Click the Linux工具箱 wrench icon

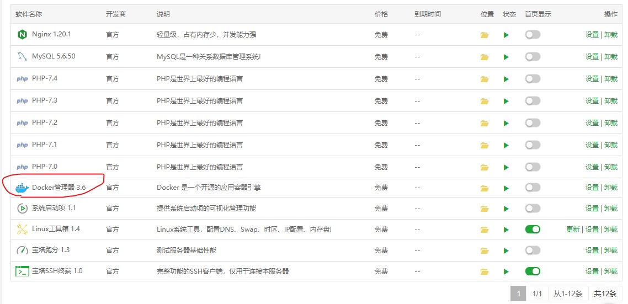tap(22, 229)
